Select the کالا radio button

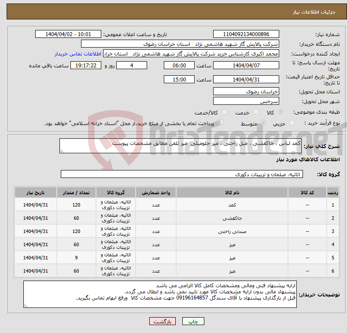point(281,112)
